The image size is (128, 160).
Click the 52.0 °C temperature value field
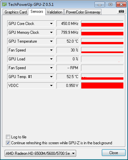68,41
